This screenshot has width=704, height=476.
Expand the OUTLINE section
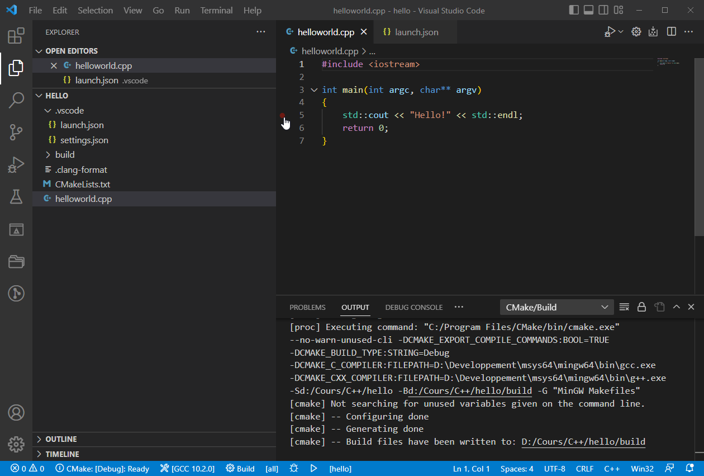(x=154, y=439)
